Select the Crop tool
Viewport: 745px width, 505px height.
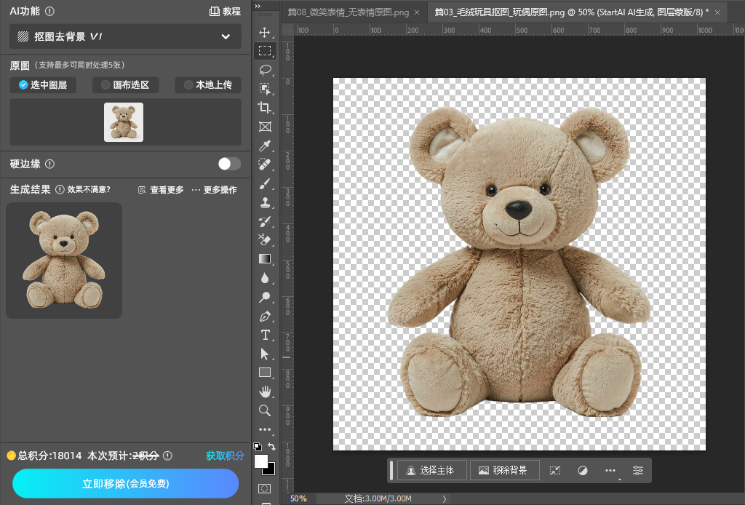point(265,108)
